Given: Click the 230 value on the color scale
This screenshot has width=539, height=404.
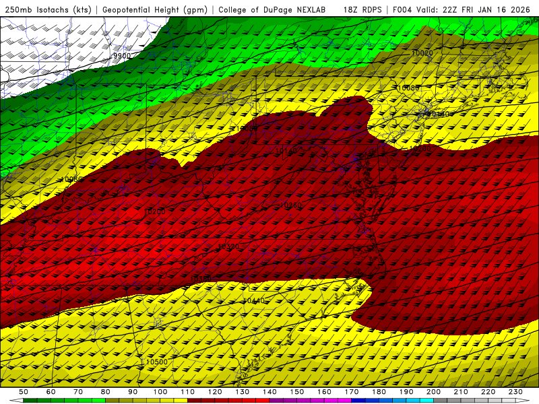Looking at the screenshot, I should point(515,392).
